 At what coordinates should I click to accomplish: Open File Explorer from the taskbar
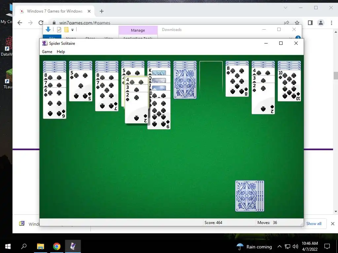pyautogui.click(x=40, y=246)
